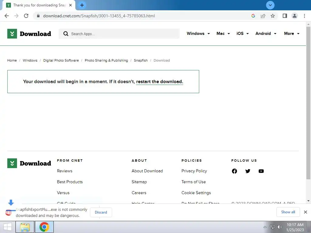The width and height of the screenshot is (311, 233).
Task: Open File Explorer from taskbar
Action: [25, 227]
